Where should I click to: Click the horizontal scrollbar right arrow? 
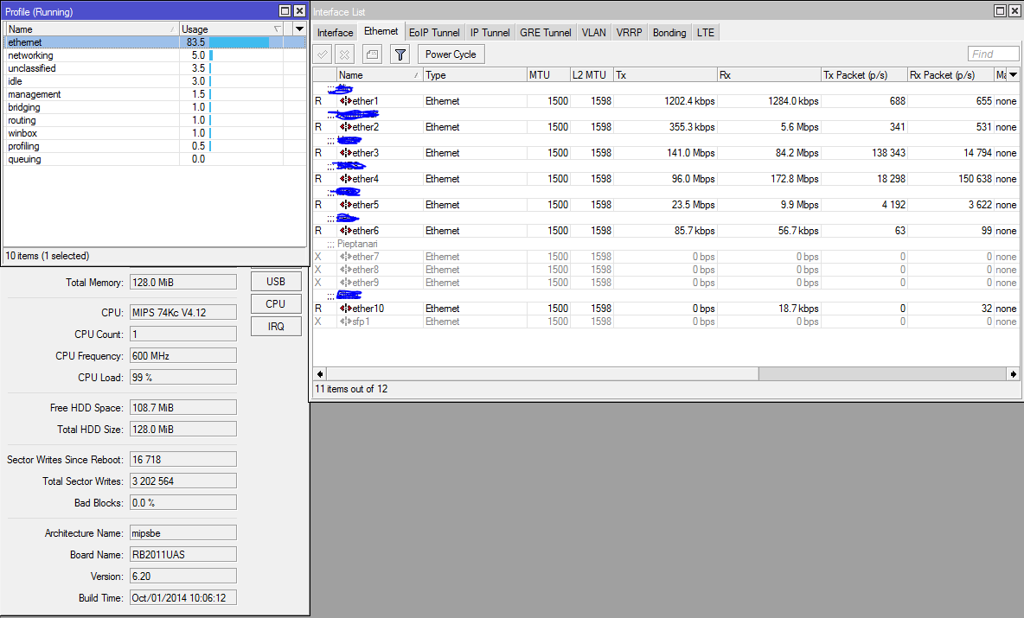1013,374
